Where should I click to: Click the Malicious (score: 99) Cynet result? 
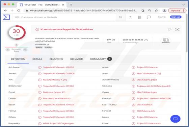pos(54,92)
